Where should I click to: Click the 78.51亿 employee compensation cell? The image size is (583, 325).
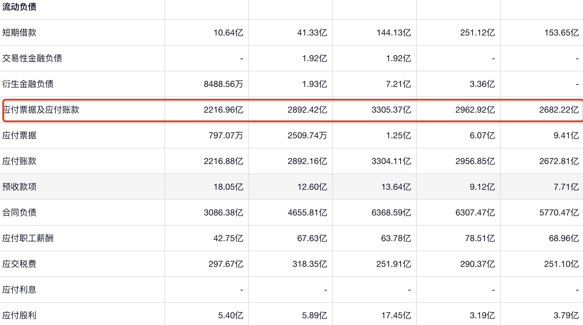[x=480, y=238]
